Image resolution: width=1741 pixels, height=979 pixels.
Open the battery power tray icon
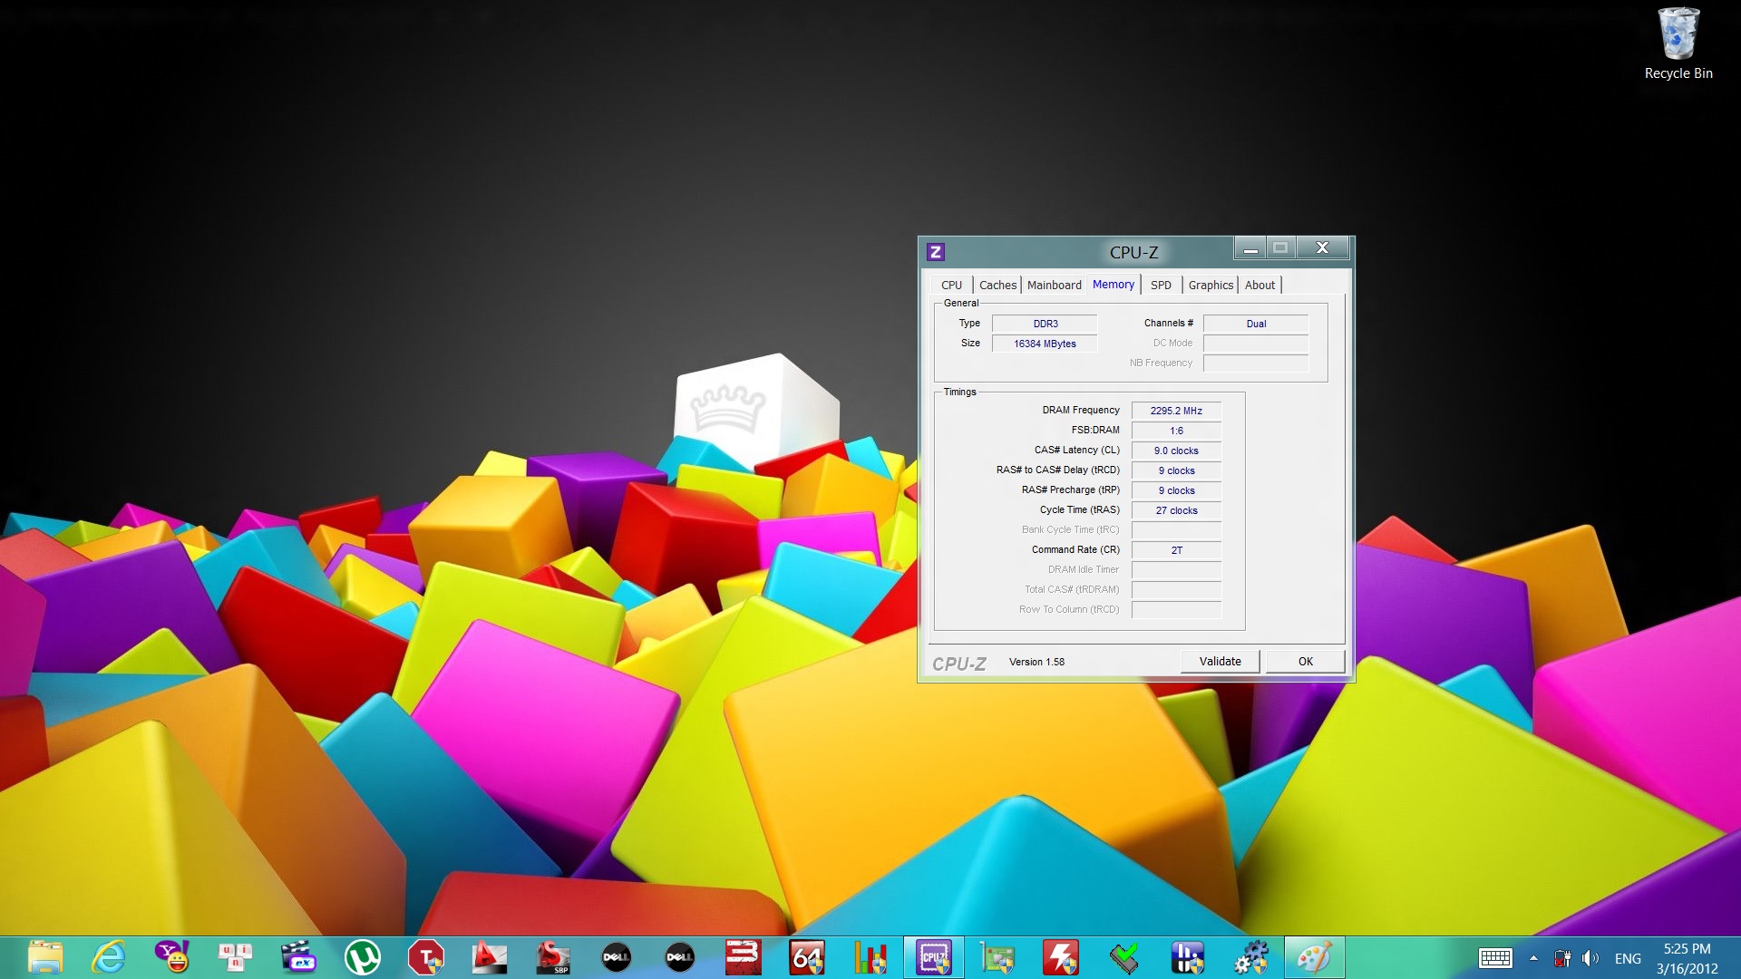tap(1562, 958)
